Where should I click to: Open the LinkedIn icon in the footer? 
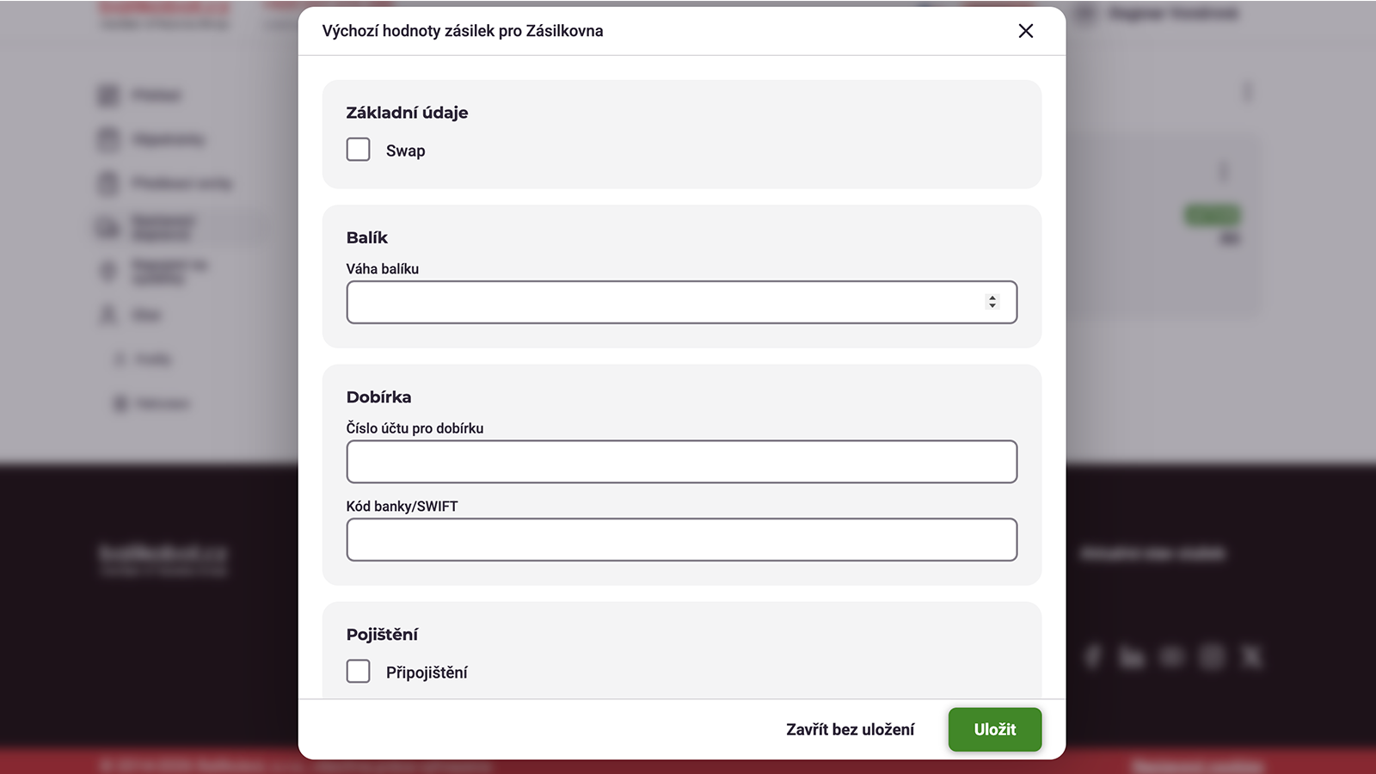click(1132, 657)
